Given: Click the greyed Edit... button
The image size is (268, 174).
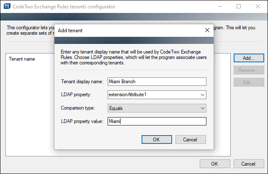Looking at the screenshot, I should [249, 82].
